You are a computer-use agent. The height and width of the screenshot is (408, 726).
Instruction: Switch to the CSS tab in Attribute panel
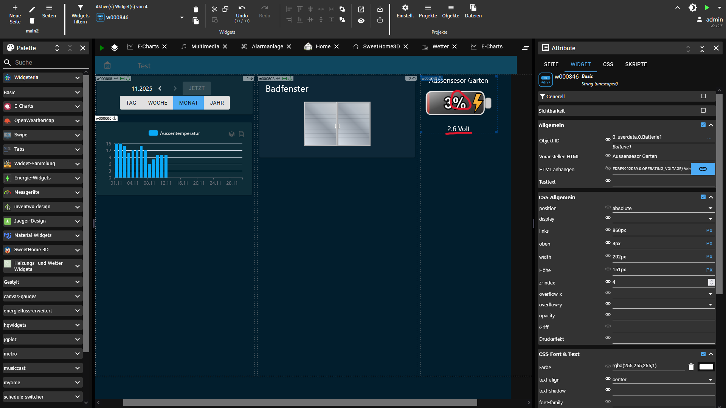tap(608, 64)
